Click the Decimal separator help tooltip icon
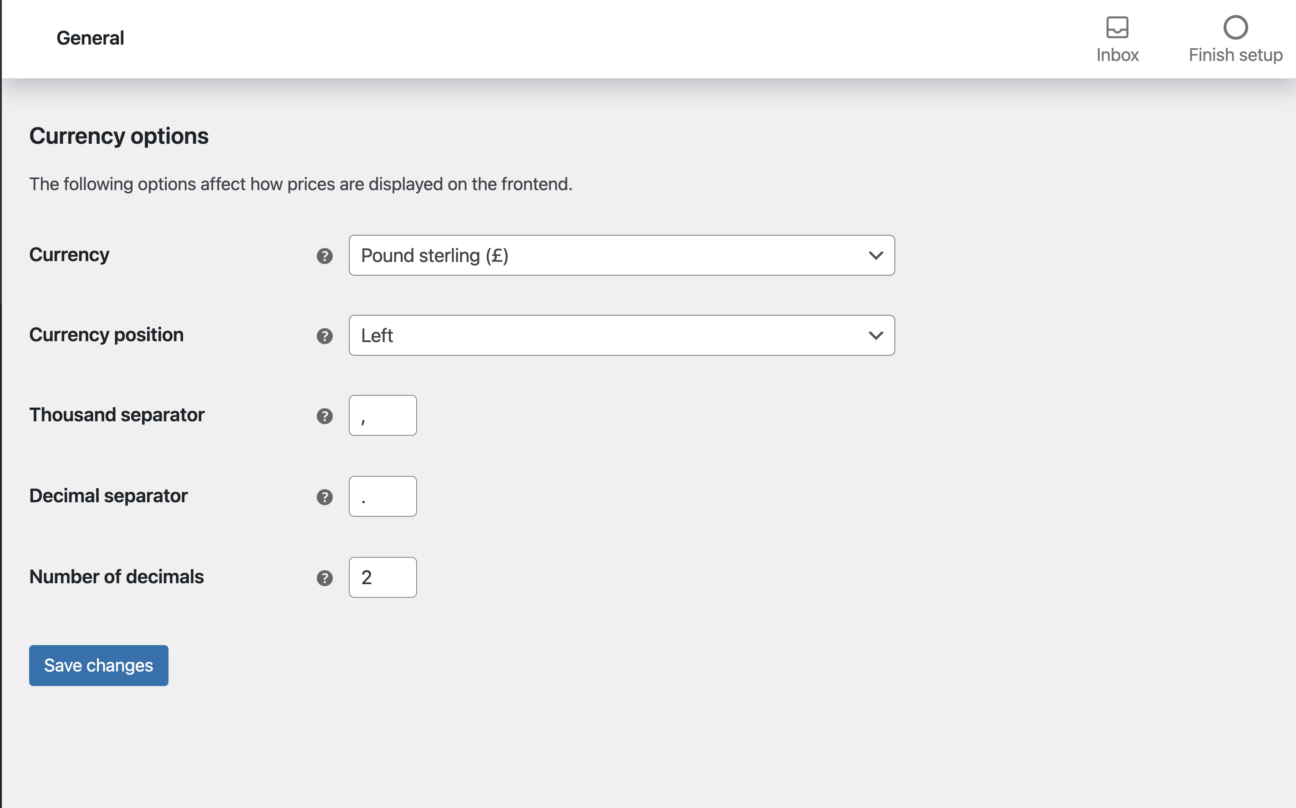Image resolution: width=1296 pixels, height=808 pixels. 325,497
